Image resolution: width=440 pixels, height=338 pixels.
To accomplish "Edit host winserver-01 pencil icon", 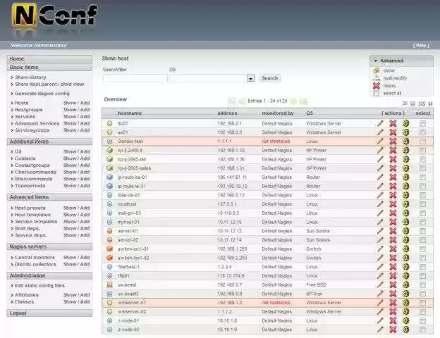I will click(380, 303).
